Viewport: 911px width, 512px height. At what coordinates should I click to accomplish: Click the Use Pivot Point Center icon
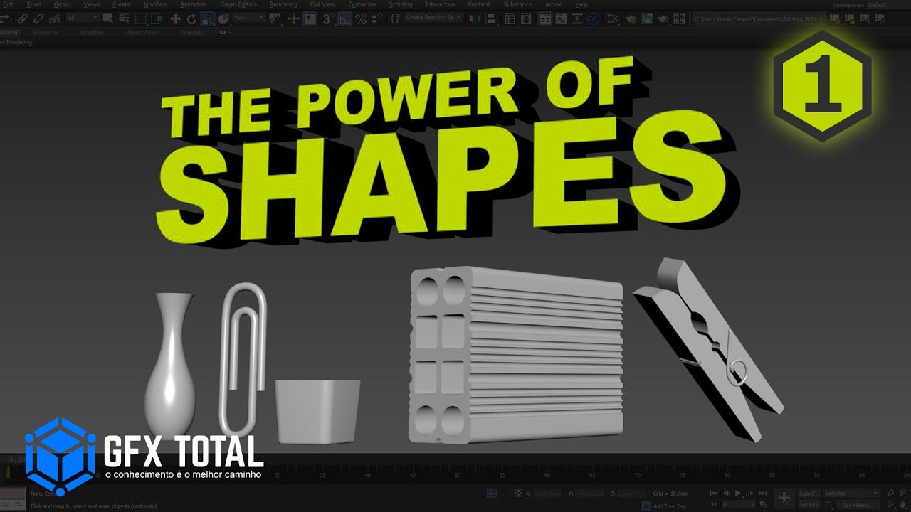click(275, 18)
